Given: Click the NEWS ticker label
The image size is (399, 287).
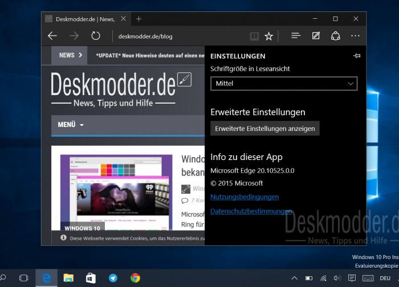Looking at the screenshot, I should pos(69,55).
